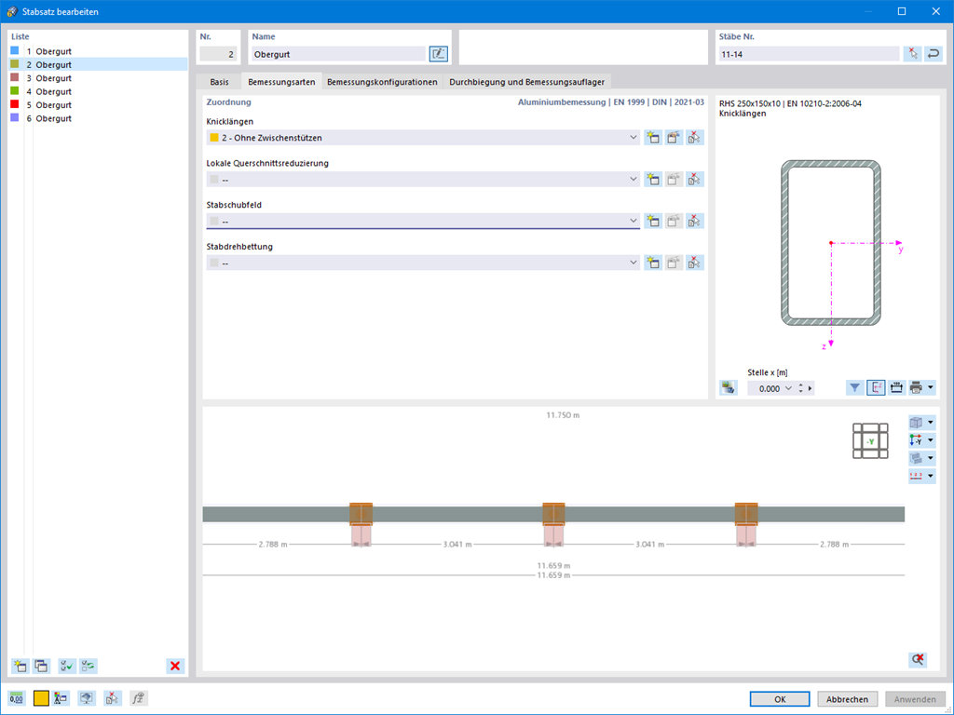954x715 pixels.
Task: Click the -Y navigation cube center
Action: pos(871,440)
